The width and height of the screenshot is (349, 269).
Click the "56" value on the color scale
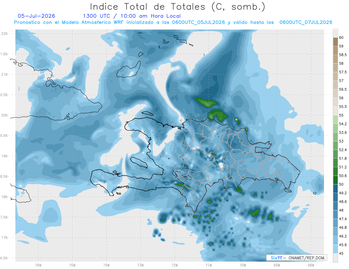341,98
